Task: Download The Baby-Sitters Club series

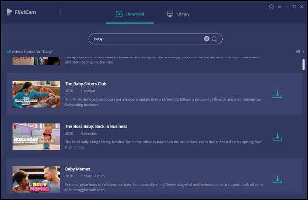Action: coord(277,94)
